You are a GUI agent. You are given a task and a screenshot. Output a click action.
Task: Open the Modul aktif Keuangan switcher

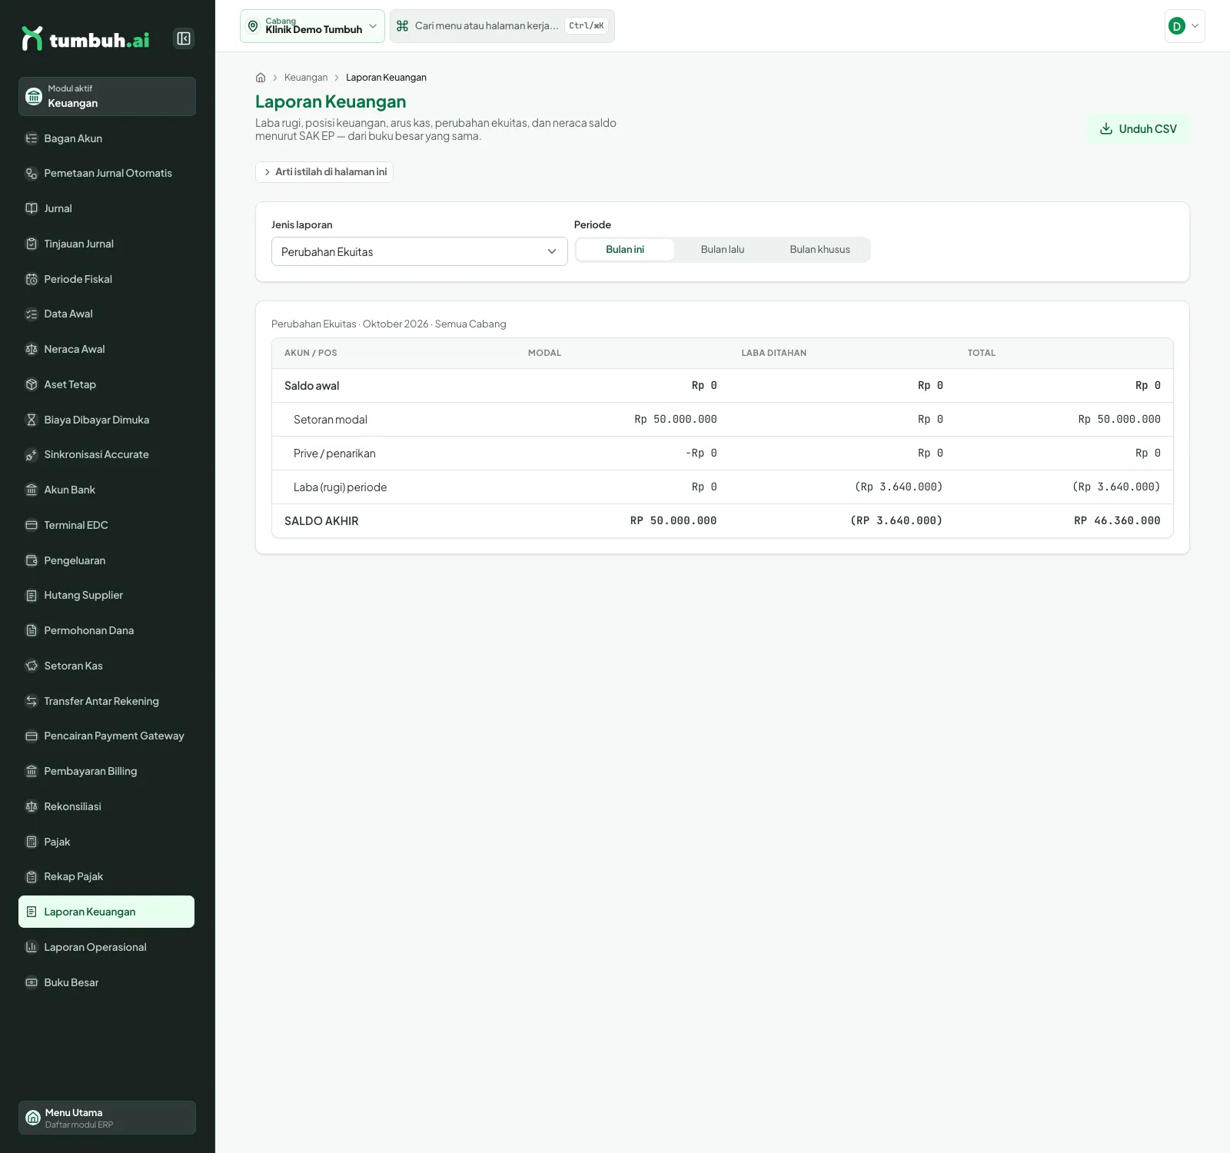tap(107, 96)
